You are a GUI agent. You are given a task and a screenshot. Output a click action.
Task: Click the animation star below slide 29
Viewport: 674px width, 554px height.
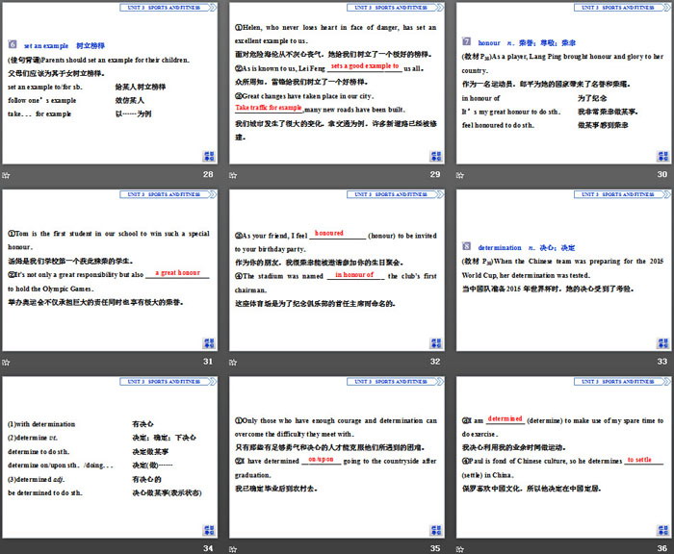233,175
